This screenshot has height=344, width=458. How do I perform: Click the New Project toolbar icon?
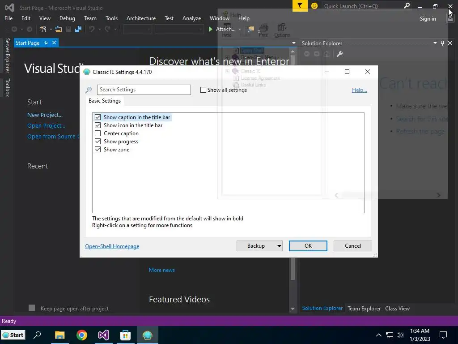click(x=43, y=29)
